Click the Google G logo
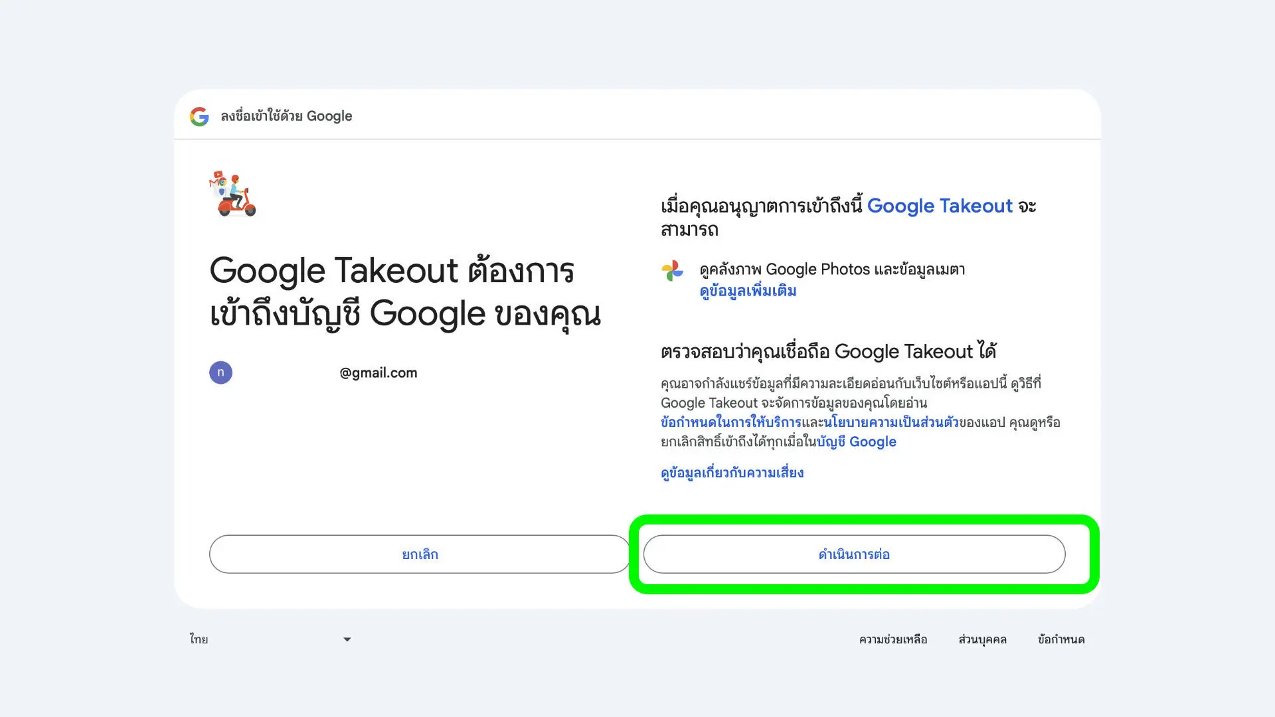 tap(199, 116)
